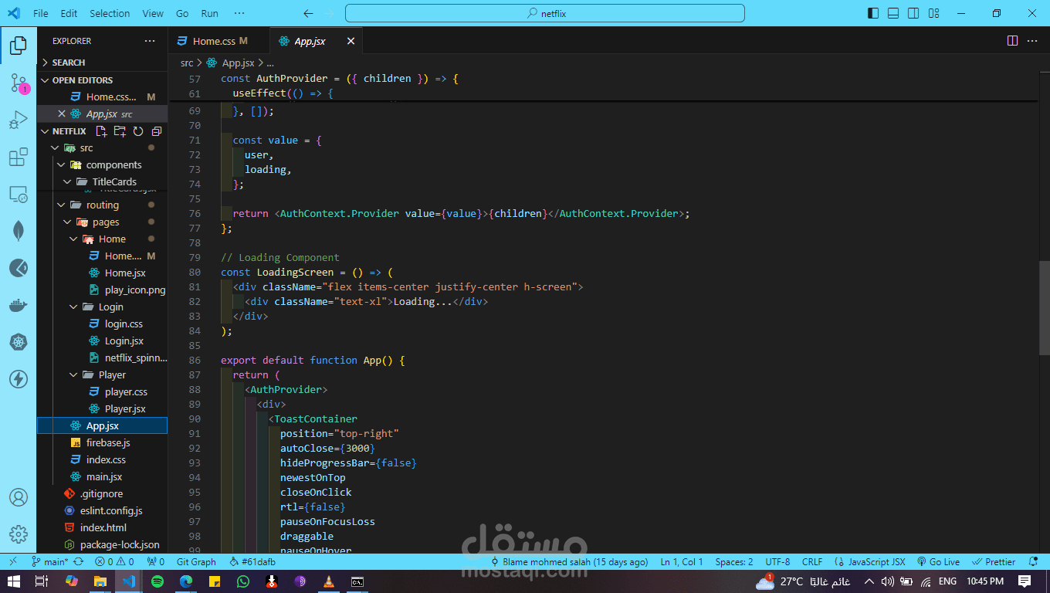
Task: Open editor more actions ellipsis
Action: pyautogui.click(x=1032, y=41)
